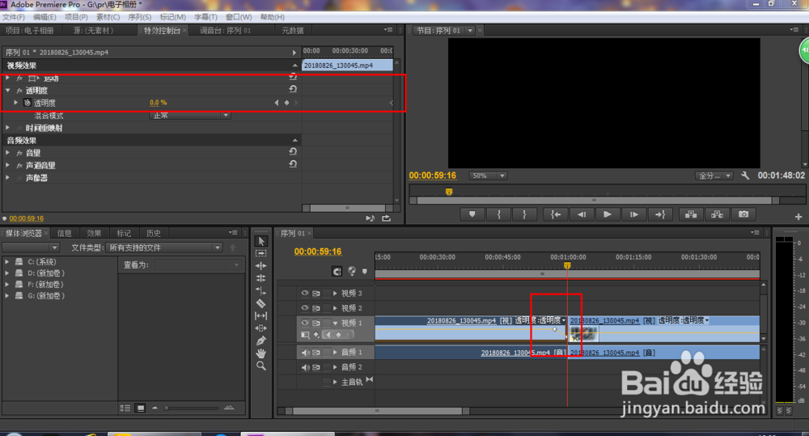Screen dimensions: 809x436
Task: Open the 混合模式 blend mode dropdown
Action: pyautogui.click(x=190, y=115)
